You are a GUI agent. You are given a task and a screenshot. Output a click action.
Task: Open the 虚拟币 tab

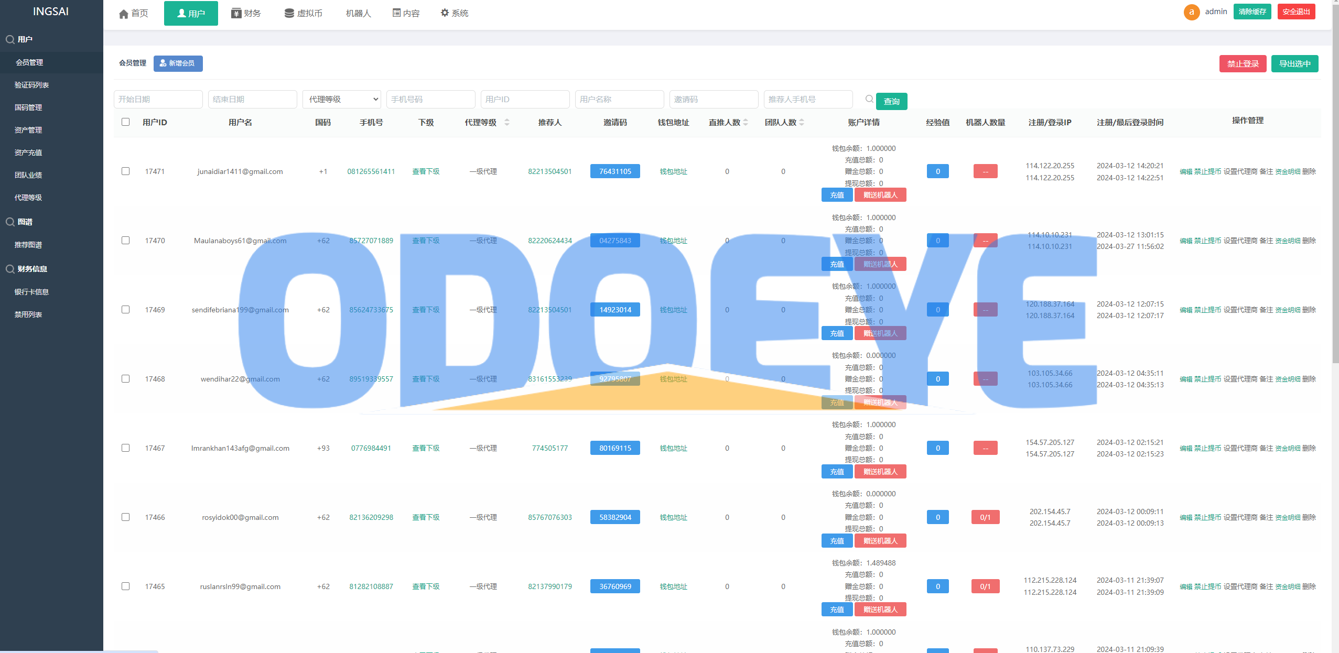click(x=303, y=13)
